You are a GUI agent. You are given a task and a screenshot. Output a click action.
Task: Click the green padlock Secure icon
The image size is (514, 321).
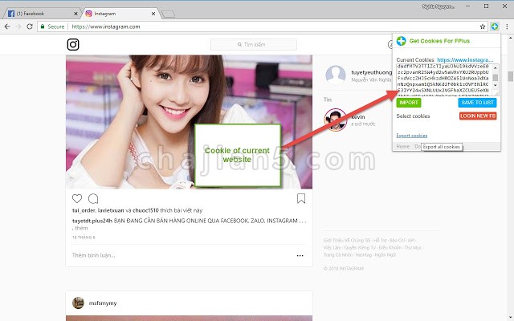pos(43,26)
